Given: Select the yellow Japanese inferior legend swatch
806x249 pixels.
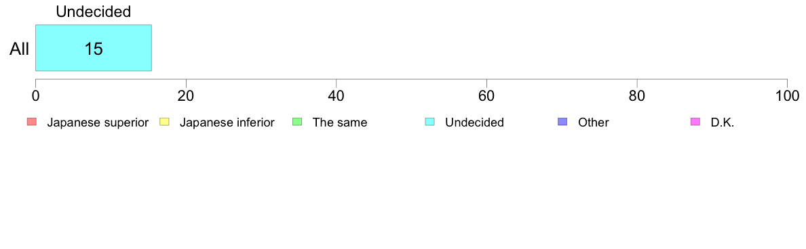Looking at the screenshot, I should [164, 122].
